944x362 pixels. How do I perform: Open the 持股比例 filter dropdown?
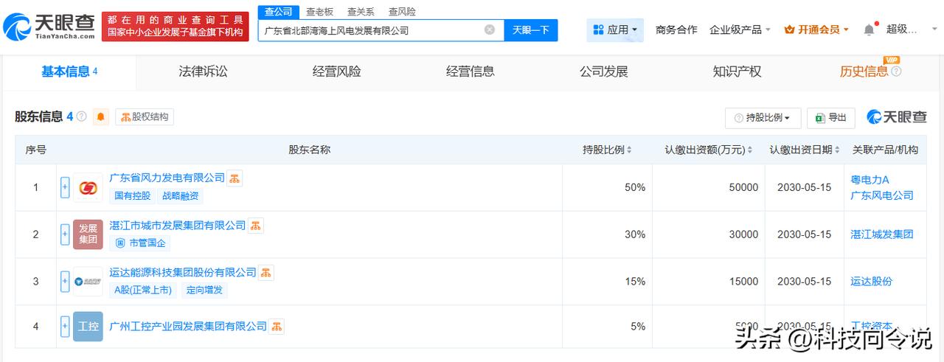(763, 118)
